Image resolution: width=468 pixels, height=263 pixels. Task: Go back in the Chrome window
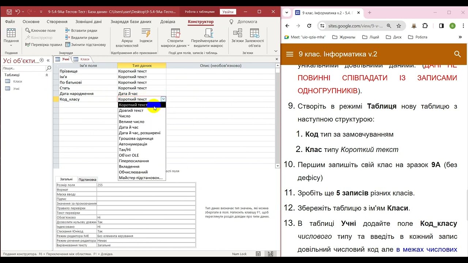(x=287, y=26)
